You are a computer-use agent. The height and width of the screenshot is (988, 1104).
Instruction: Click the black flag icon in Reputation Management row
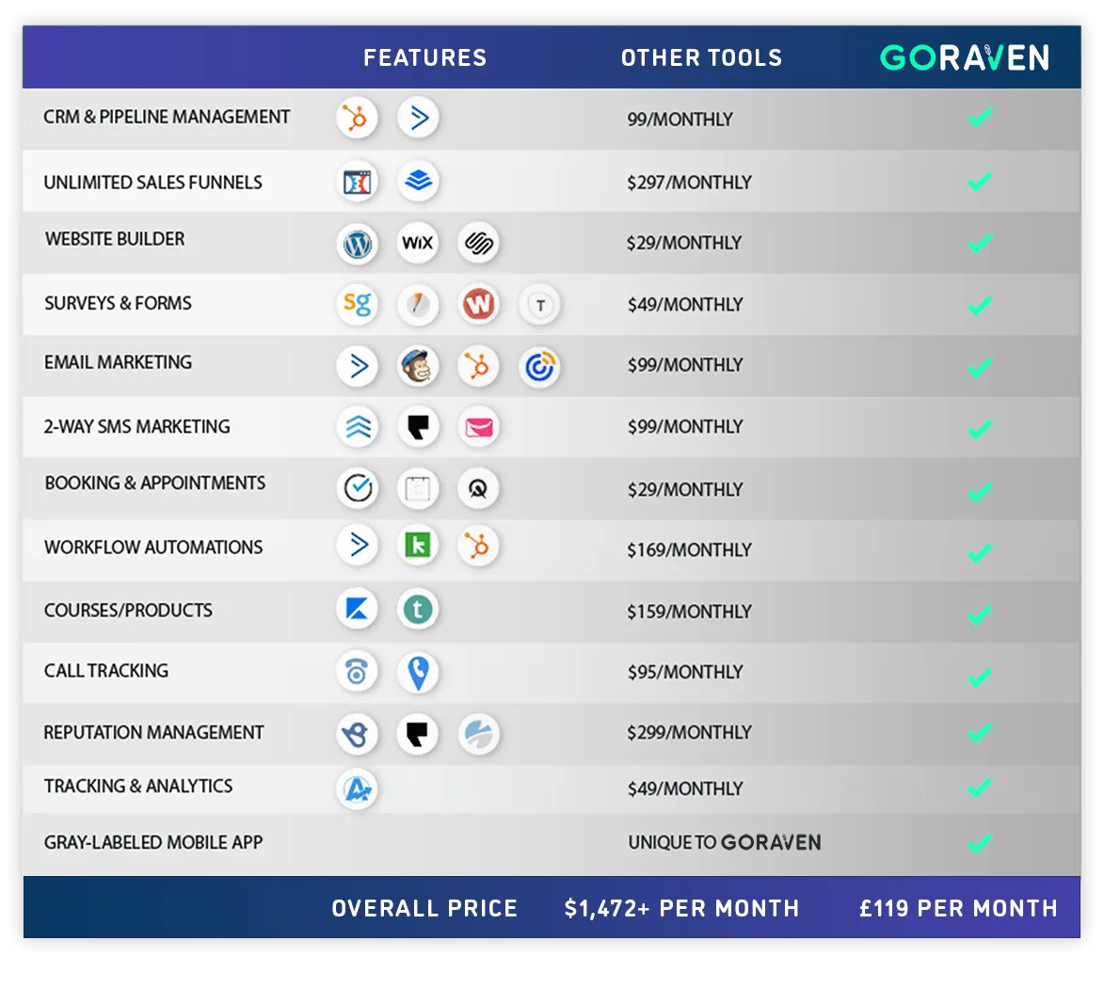418,734
